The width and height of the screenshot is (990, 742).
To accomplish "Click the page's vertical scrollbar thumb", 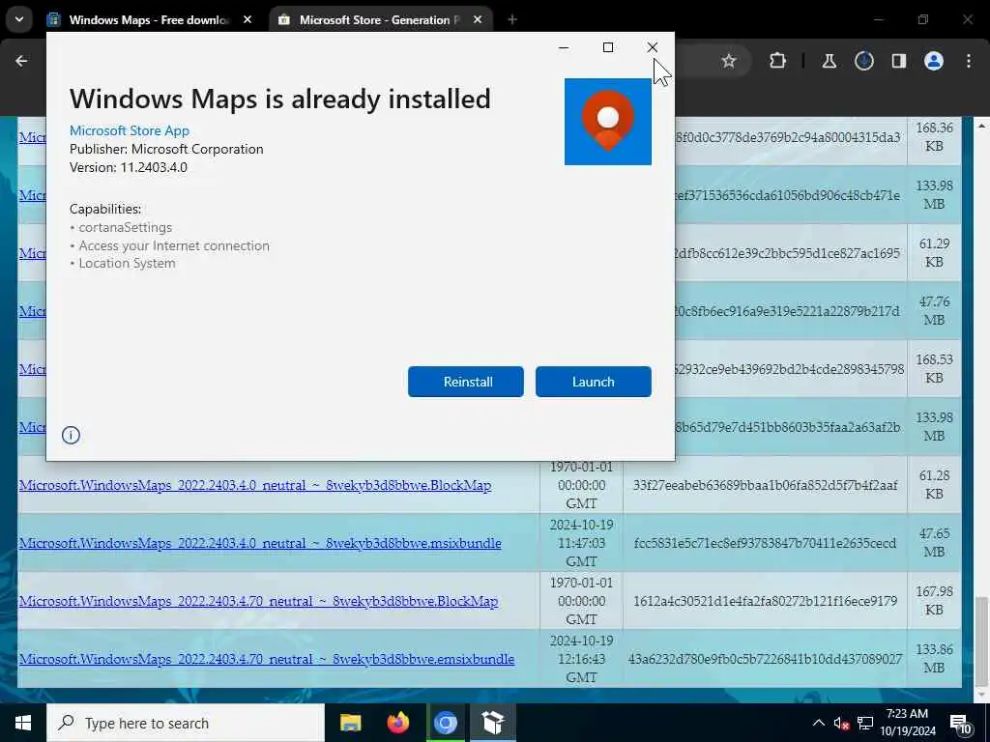I will 981,640.
